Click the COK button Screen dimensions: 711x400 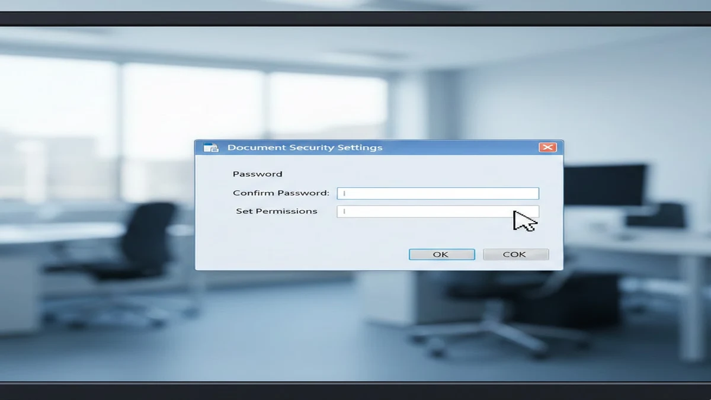pos(515,254)
